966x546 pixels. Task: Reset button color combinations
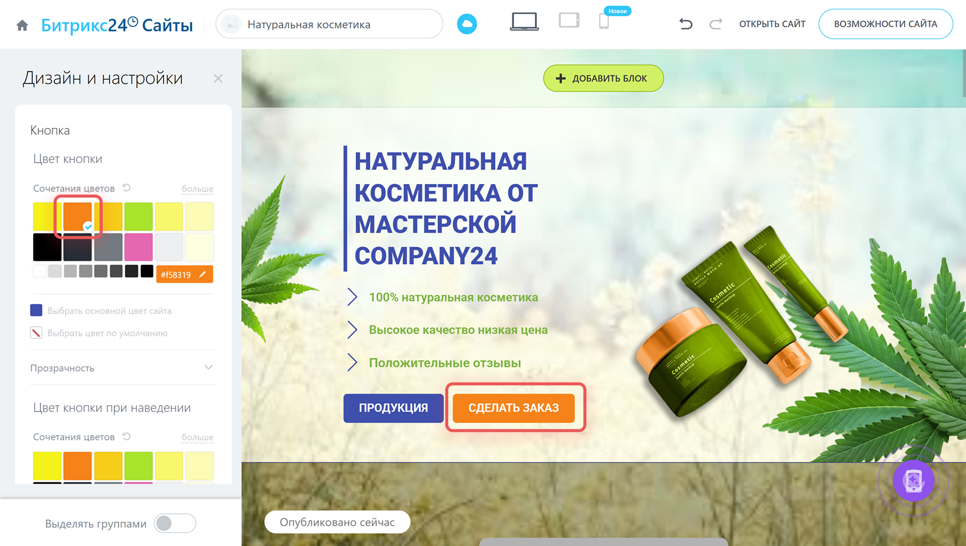coord(127,188)
